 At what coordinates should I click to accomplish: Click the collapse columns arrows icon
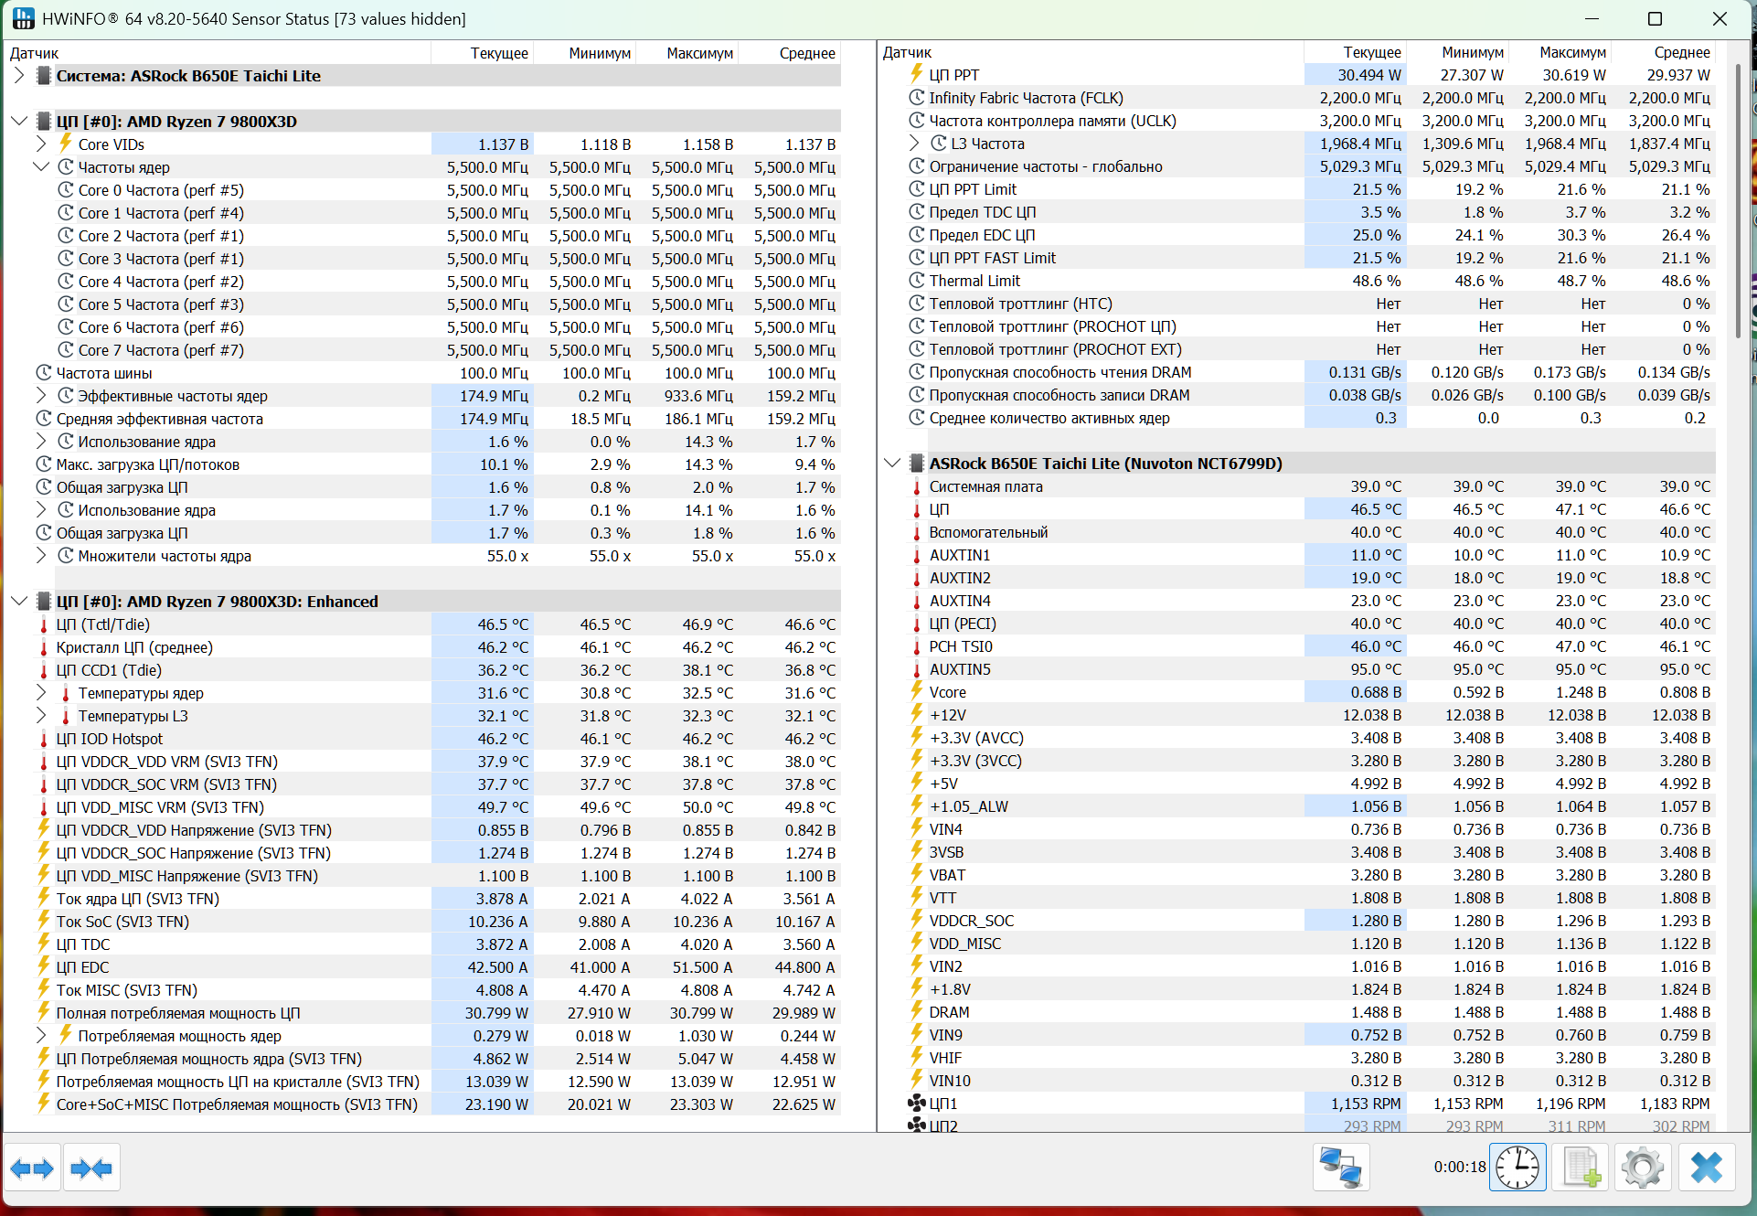tap(91, 1168)
